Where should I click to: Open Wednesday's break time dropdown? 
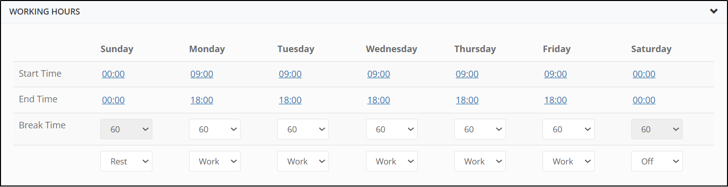coord(392,129)
